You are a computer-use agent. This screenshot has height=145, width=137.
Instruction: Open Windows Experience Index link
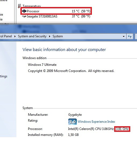(96, 122)
